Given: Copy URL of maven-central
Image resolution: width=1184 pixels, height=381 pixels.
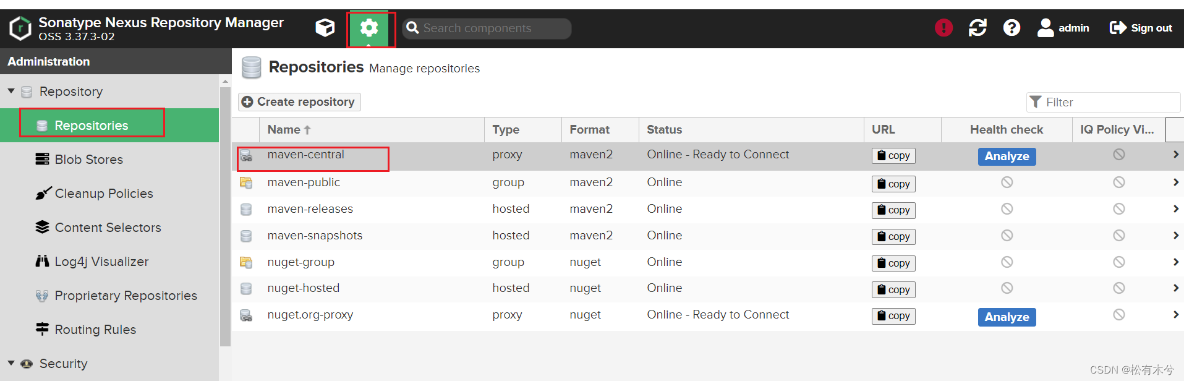Looking at the screenshot, I should point(893,156).
